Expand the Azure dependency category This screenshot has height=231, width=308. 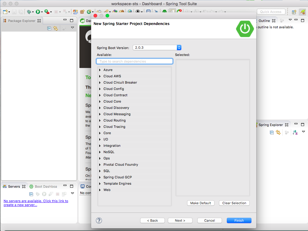(x=100, y=70)
